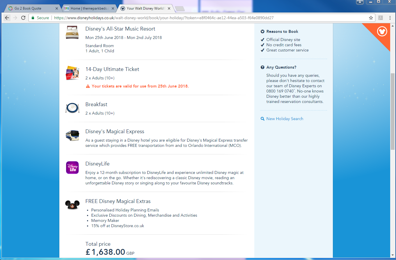Click the Any Questions? heading
Screen dimensions: 396x260
[281, 67]
